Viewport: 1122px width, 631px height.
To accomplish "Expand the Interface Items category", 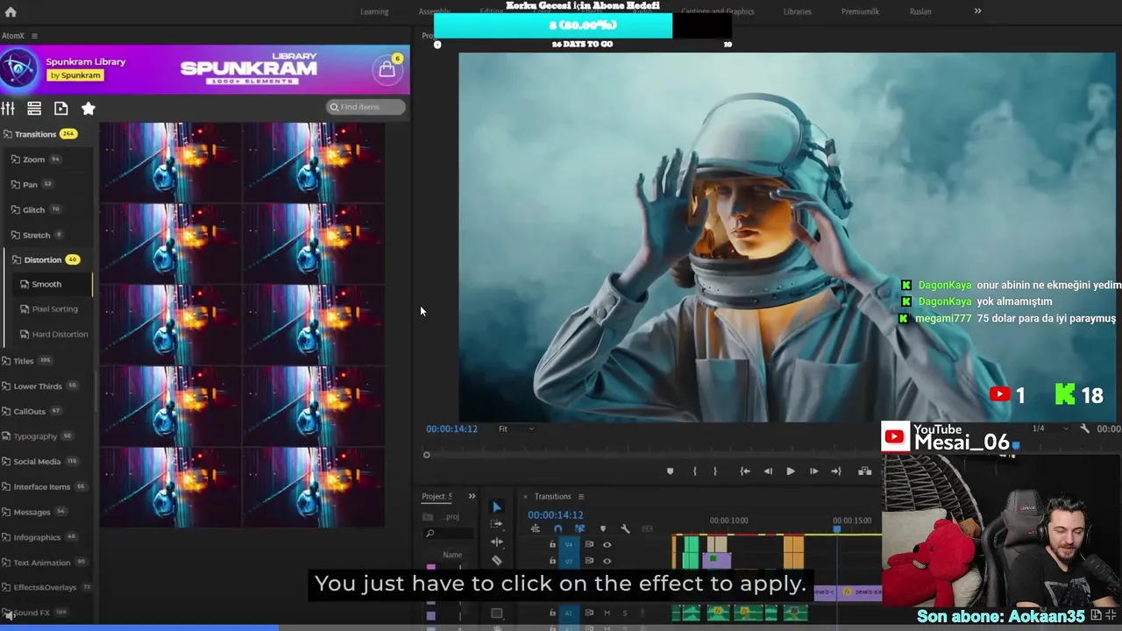I will tap(44, 487).
